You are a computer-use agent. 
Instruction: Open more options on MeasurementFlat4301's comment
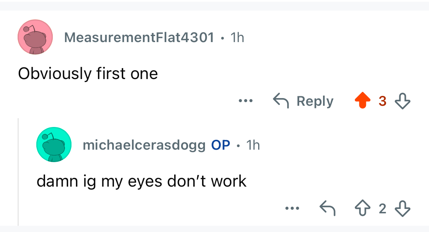pyautogui.click(x=245, y=101)
